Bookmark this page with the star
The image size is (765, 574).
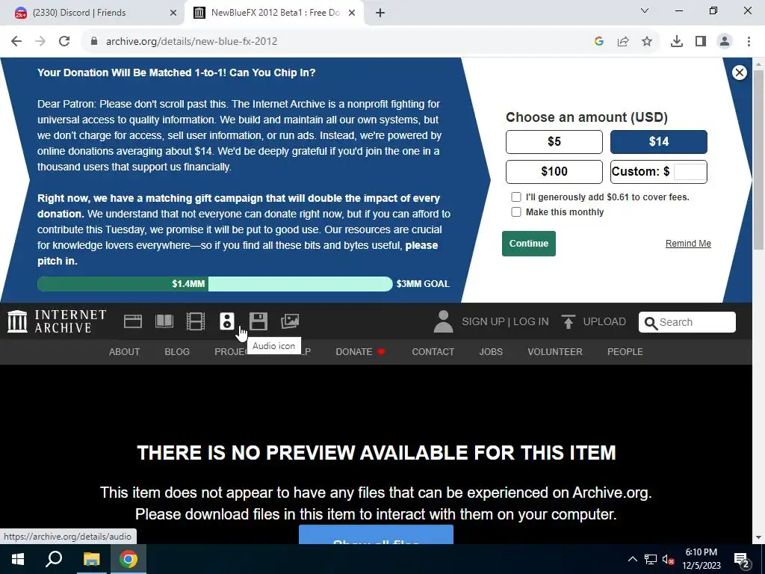[647, 42]
